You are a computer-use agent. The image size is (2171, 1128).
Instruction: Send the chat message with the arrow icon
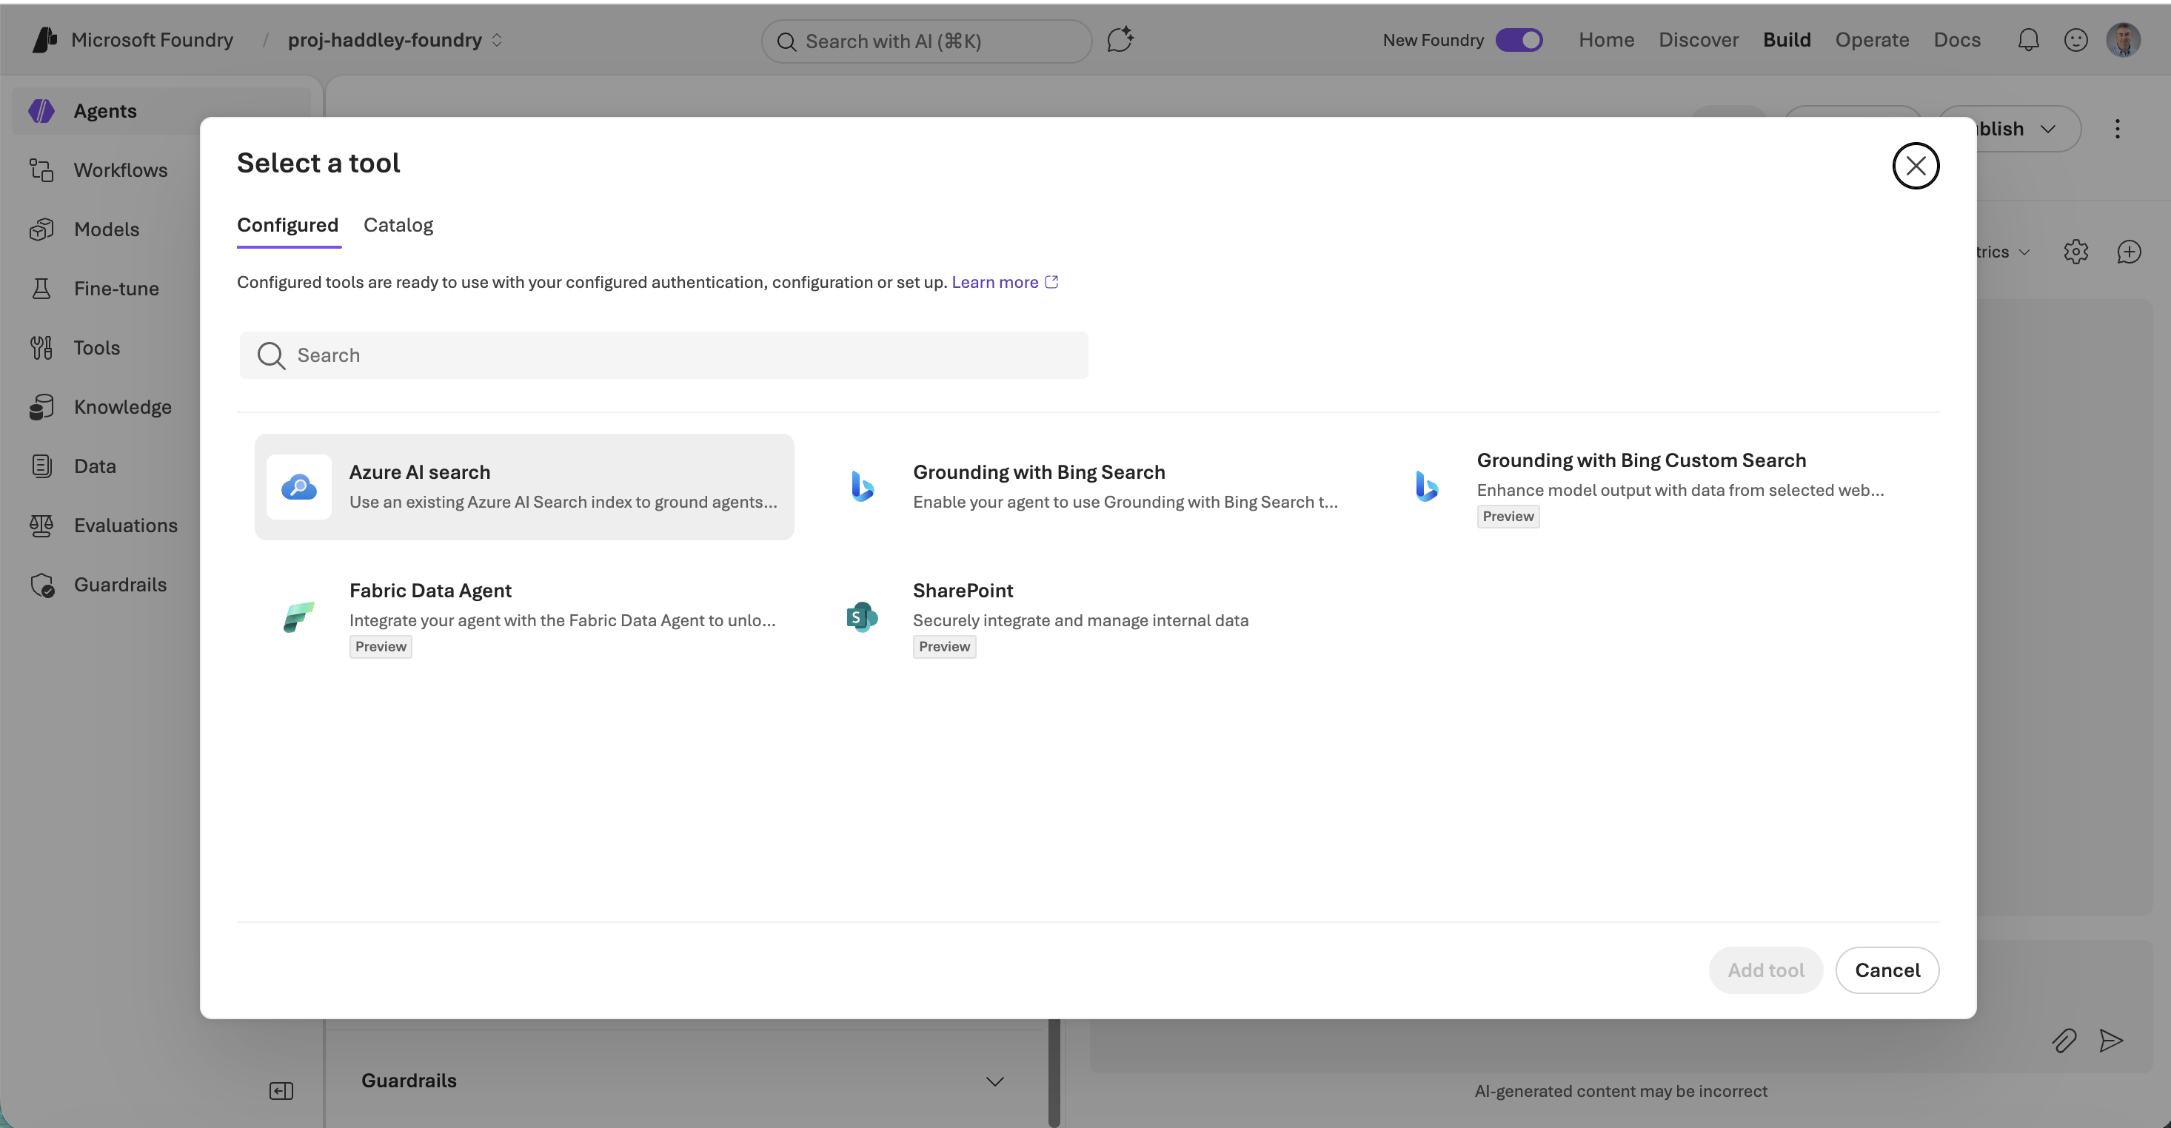(x=2111, y=1041)
